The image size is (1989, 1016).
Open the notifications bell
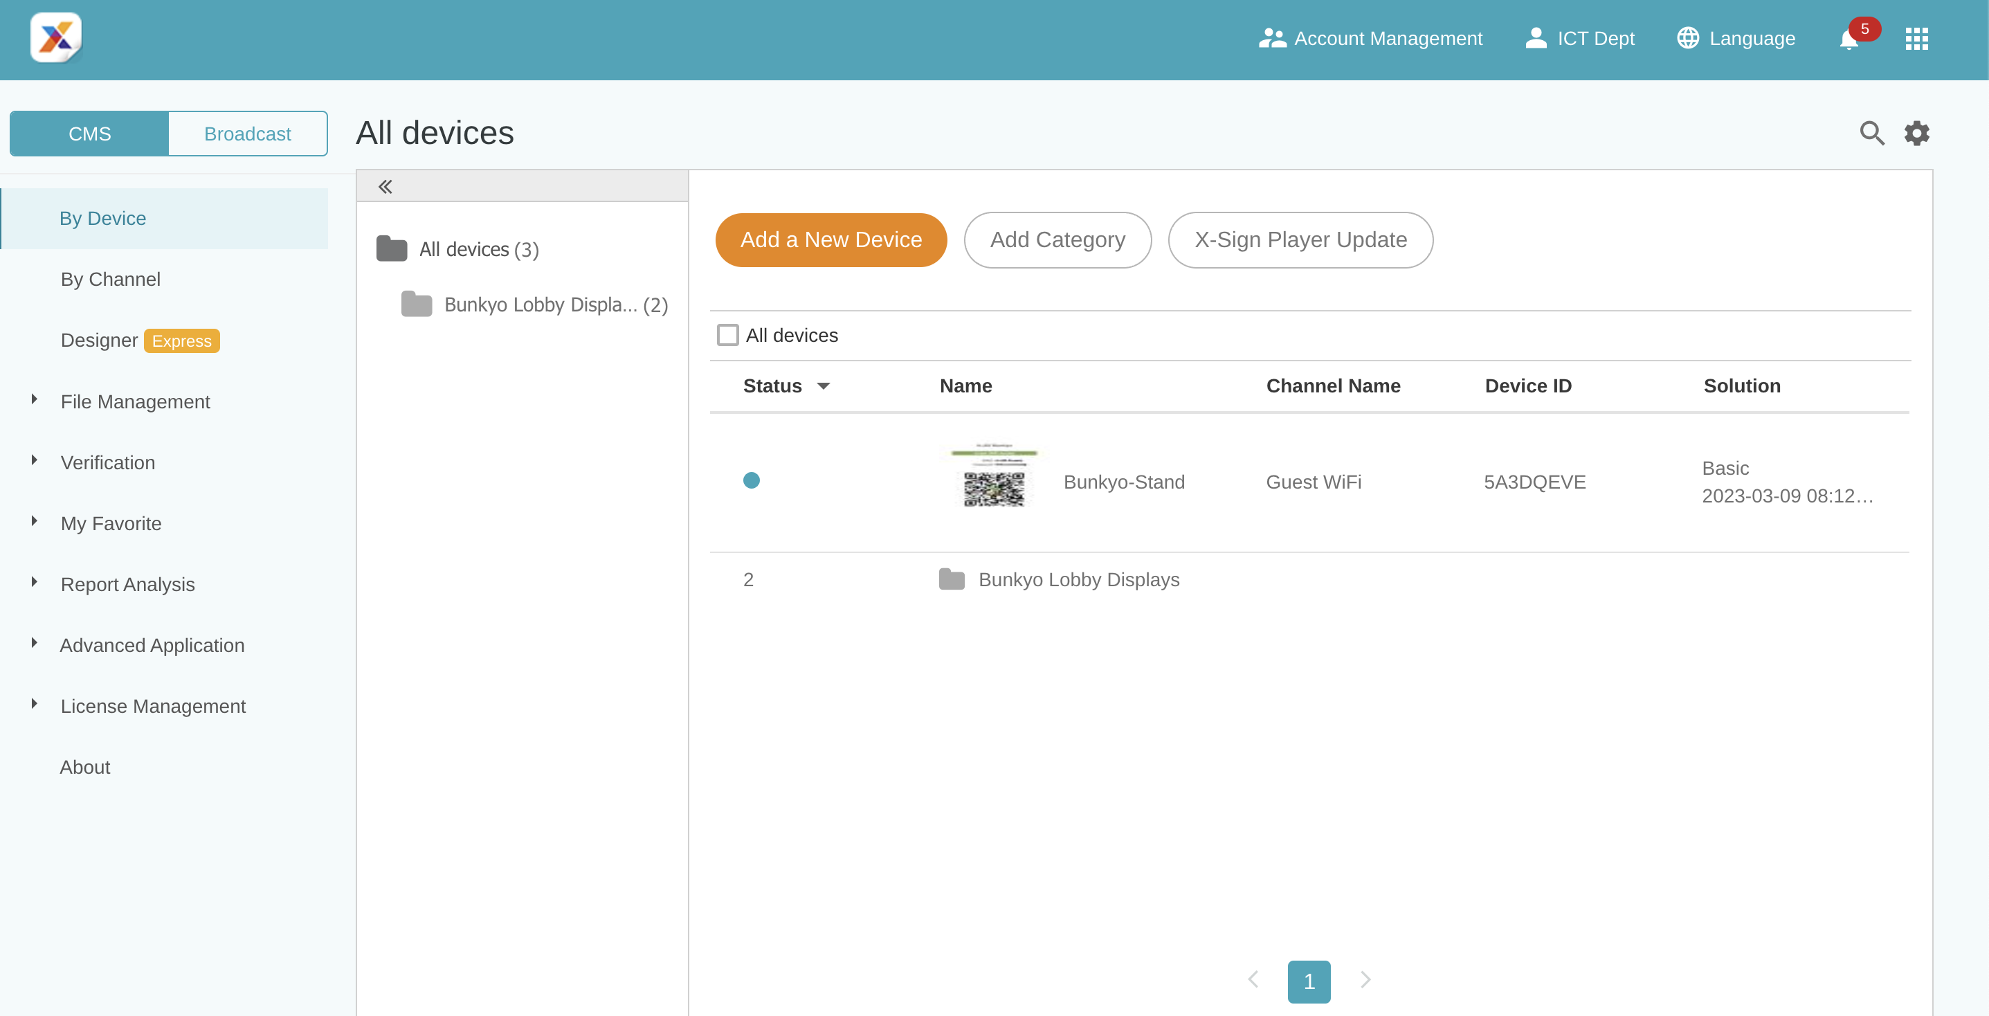coord(1849,39)
